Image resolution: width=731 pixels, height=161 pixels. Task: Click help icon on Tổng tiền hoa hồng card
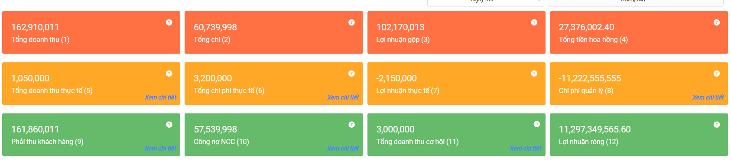716,23
